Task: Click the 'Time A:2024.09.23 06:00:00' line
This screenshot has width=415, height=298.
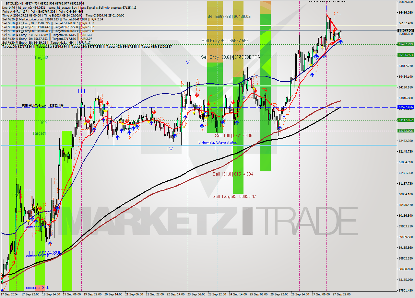Action: click(22, 15)
